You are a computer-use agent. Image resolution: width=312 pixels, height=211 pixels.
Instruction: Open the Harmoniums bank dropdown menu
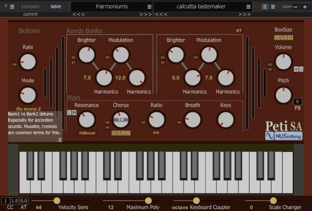(x=149, y=7)
